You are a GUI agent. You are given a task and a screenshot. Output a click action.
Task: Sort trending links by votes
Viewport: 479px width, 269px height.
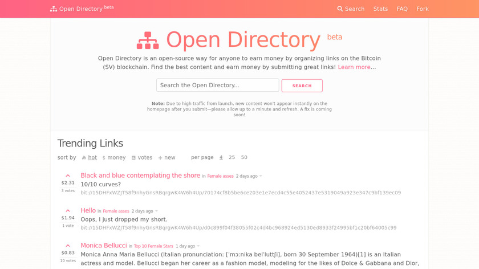point(145,157)
